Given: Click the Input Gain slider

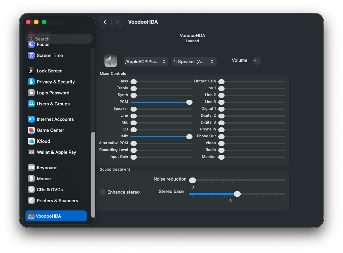Looking at the screenshot, I should (162, 157).
